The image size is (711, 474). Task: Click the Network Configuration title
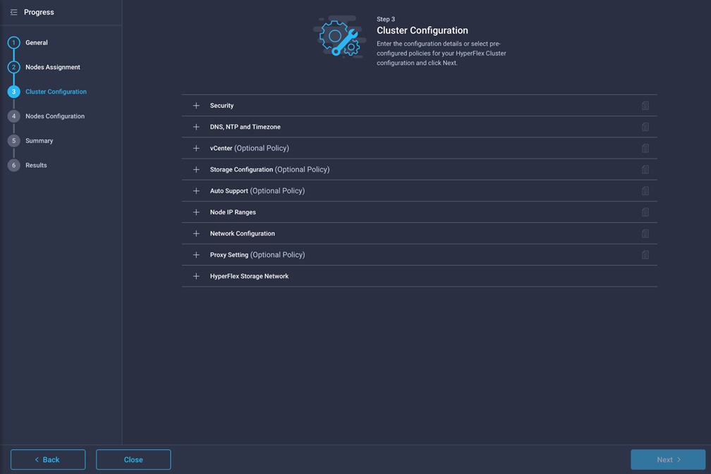(242, 233)
